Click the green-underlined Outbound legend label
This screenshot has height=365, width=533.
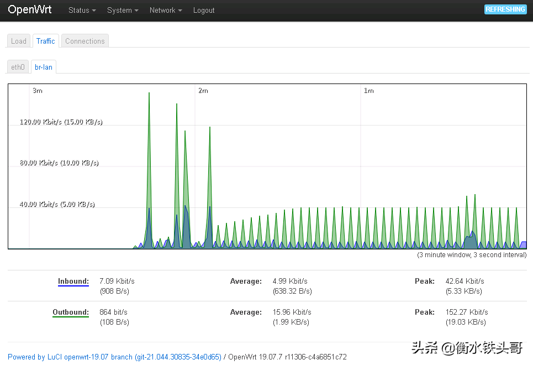(x=70, y=312)
